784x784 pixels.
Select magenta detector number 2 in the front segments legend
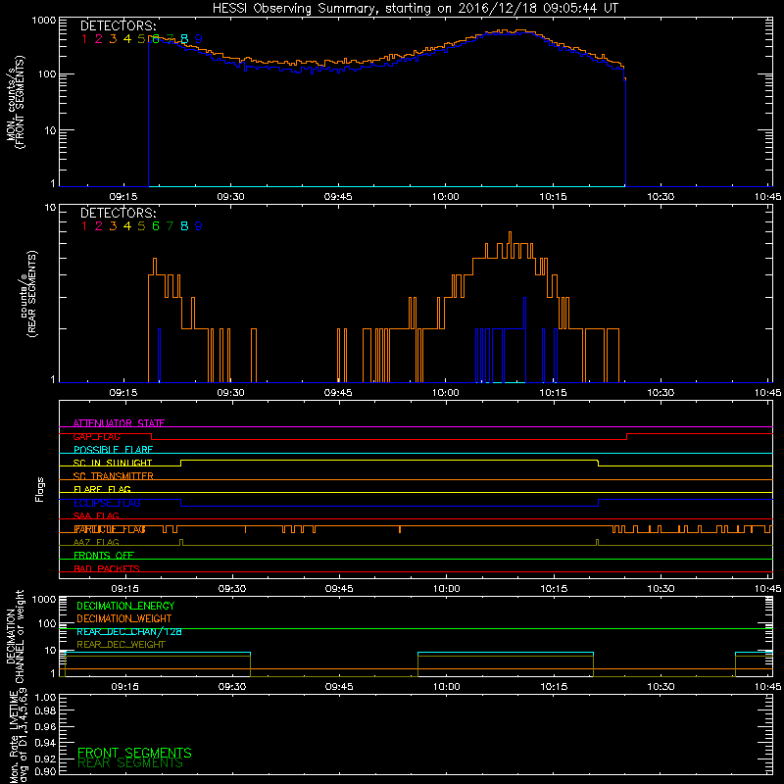[99, 38]
